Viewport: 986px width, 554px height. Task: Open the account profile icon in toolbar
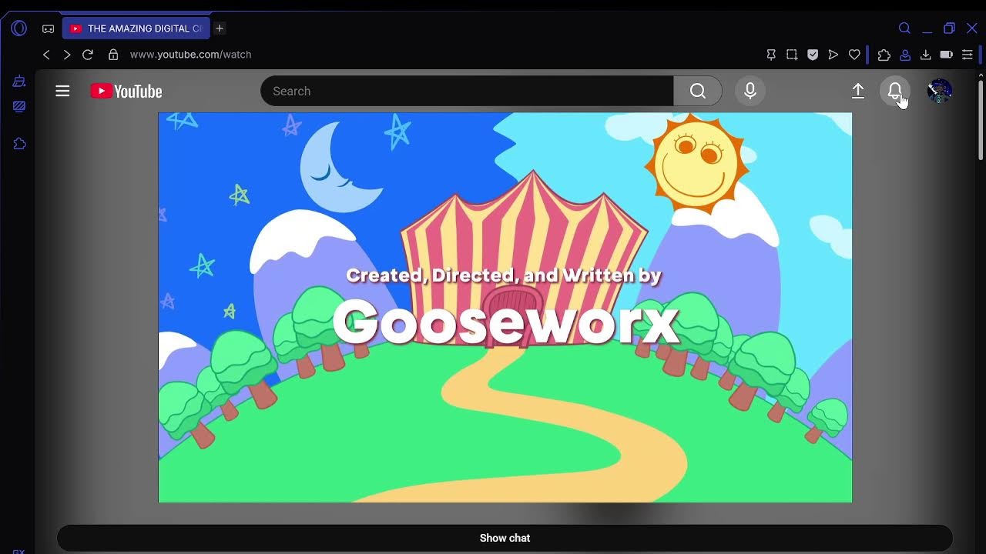point(905,55)
